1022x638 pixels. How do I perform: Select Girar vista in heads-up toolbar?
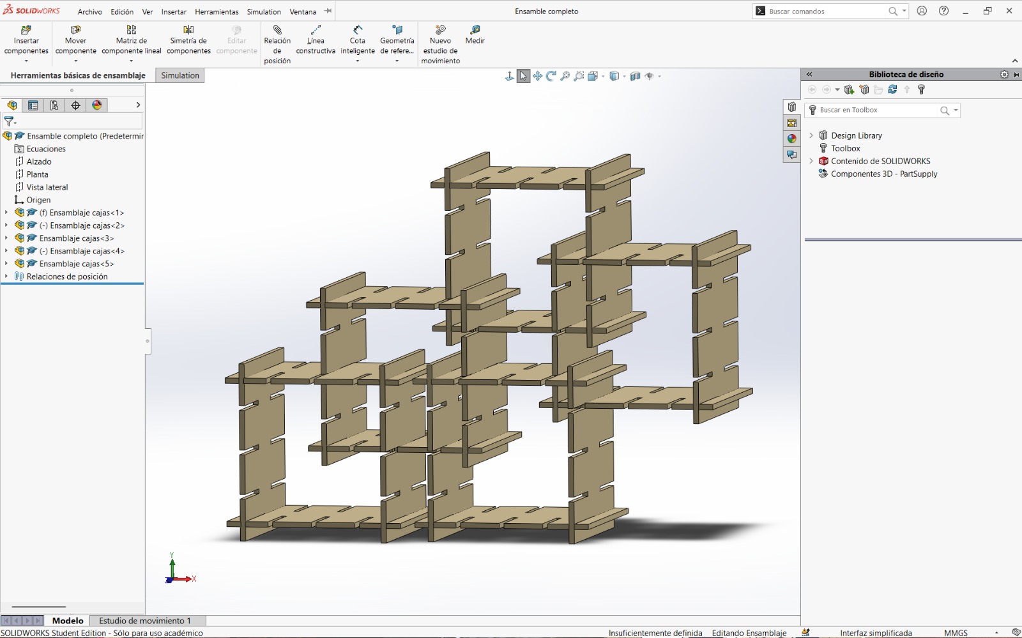pyautogui.click(x=551, y=75)
